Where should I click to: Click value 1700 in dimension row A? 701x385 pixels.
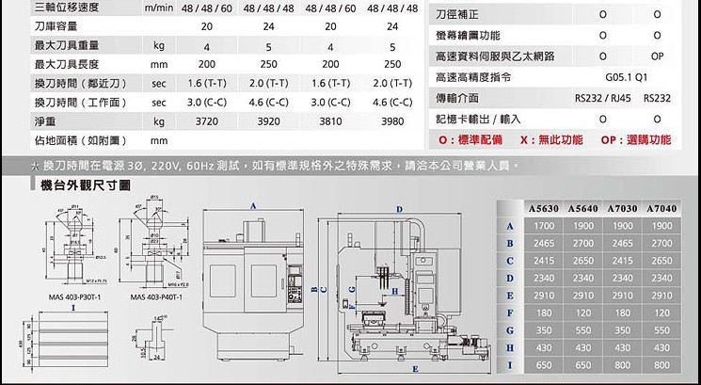coord(544,226)
